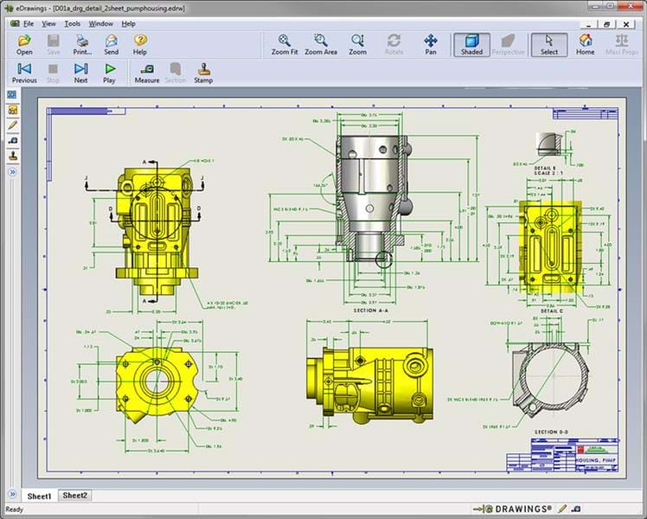Screen dimensions: 647x519
Task: Click the yellow pump housing view at bottom center
Action: tap(365, 375)
